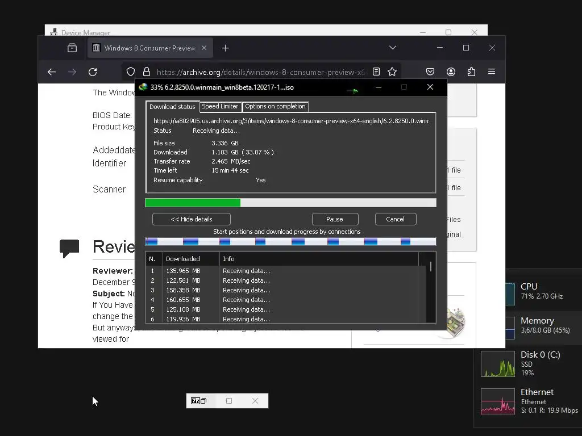The image size is (582, 436).
Task: Open a new Firefox tab
Action: click(x=225, y=48)
